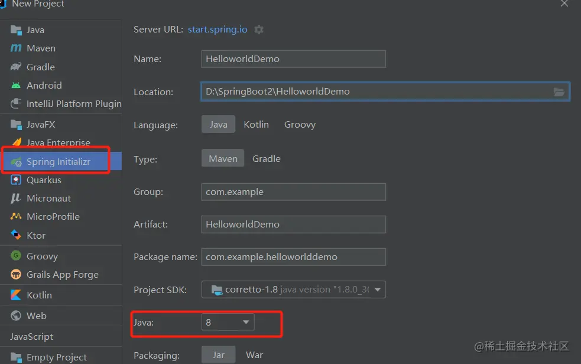The image size is (581, 364).
Task: Click the Groovy green circle icon
Action: 16,255
